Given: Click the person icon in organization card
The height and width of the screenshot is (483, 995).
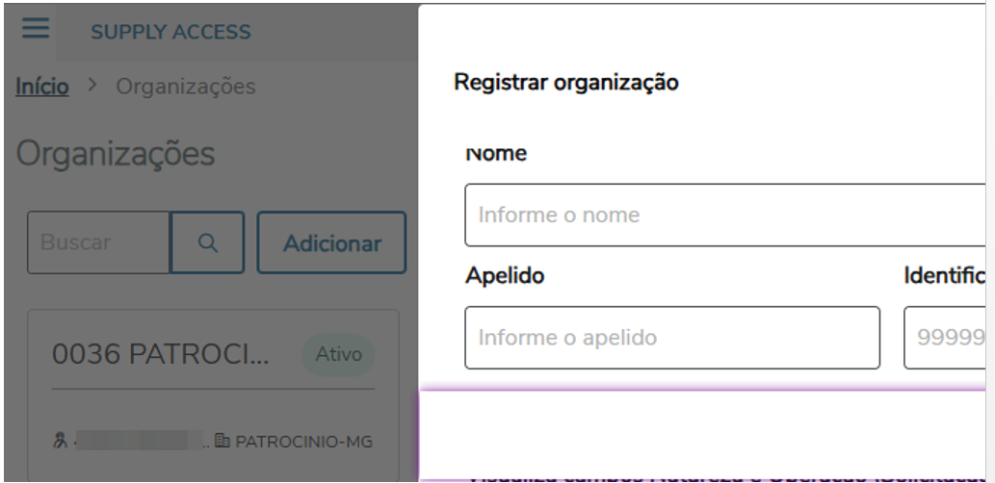Looking at the screenshot, I should tap(61, 441).
